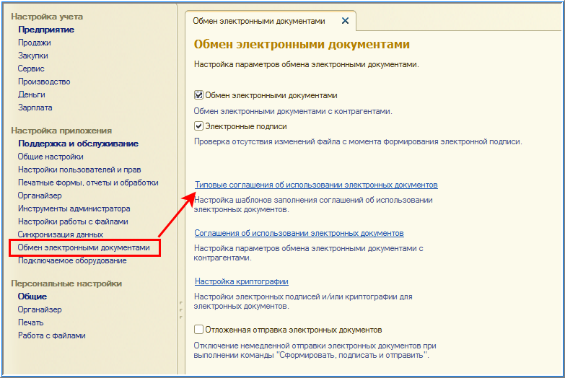Click the page heading Обмен электронными документами

pos(302,44)
